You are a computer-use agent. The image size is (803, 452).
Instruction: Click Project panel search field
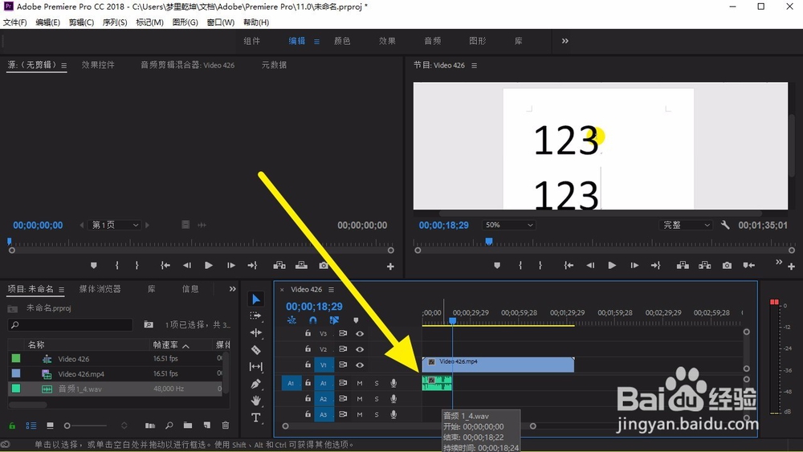(71, 324)
